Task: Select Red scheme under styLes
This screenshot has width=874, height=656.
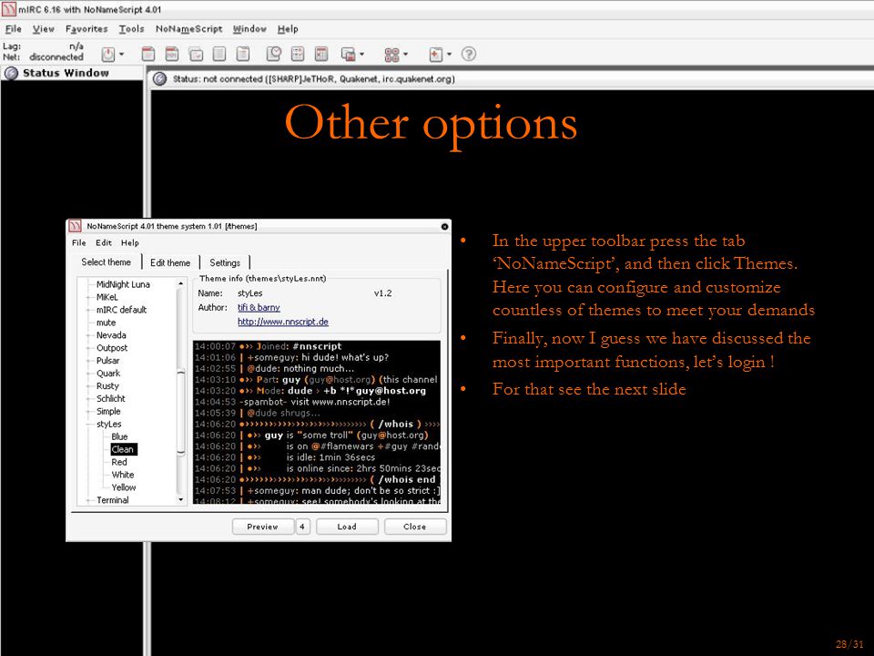Action: (x=119, y=463)
